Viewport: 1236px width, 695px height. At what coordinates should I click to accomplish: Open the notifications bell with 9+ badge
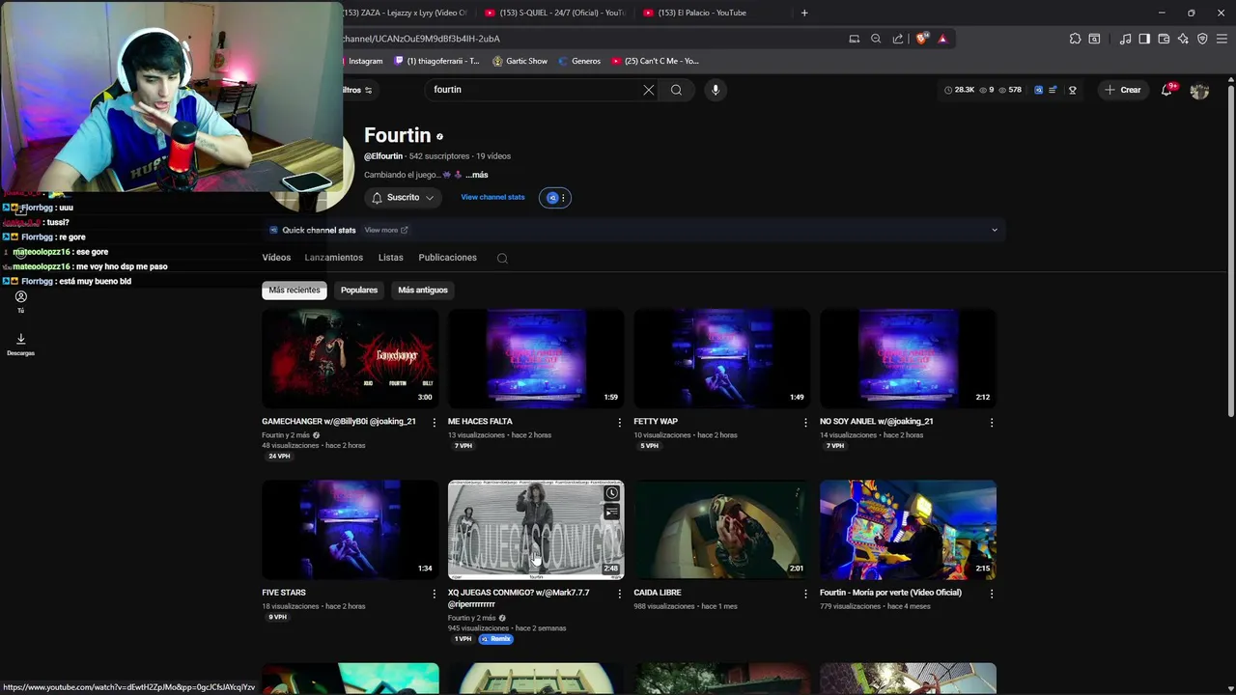click(1166, 90)
